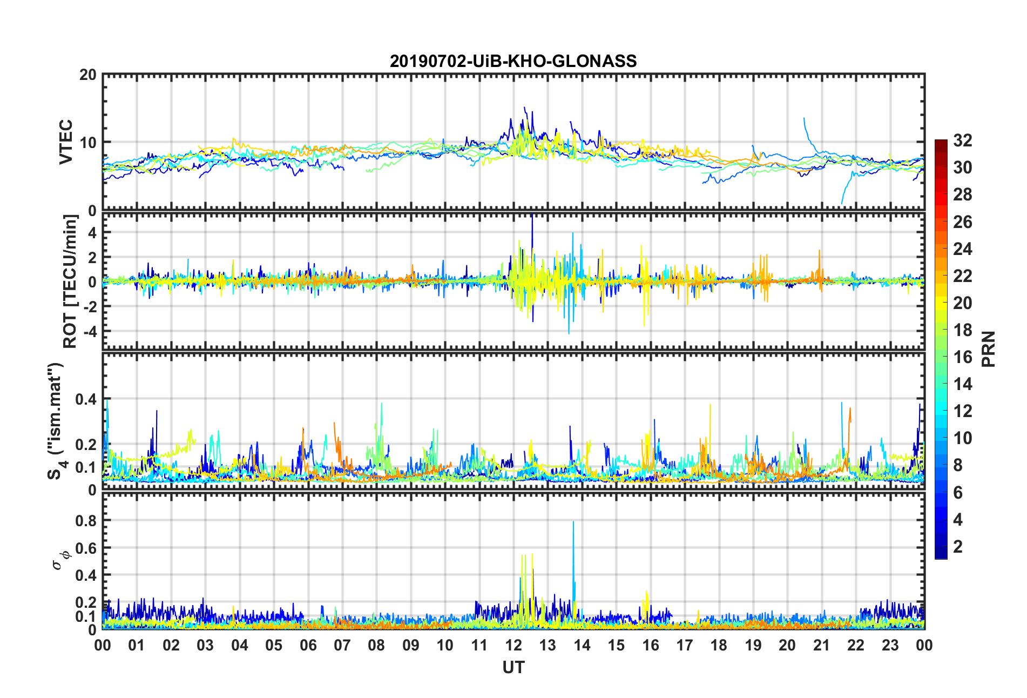Click the 0.4 tick on S4 axis
Viewport: 1027px width, 698px height.
pyautogui.click(x=85, y=399)
